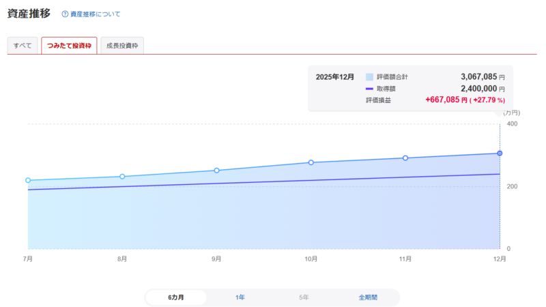Image resolution: width=546 pixels, height=307 pixels.
Task: Click the 7月 data point marker
Action: click(28, 181)
